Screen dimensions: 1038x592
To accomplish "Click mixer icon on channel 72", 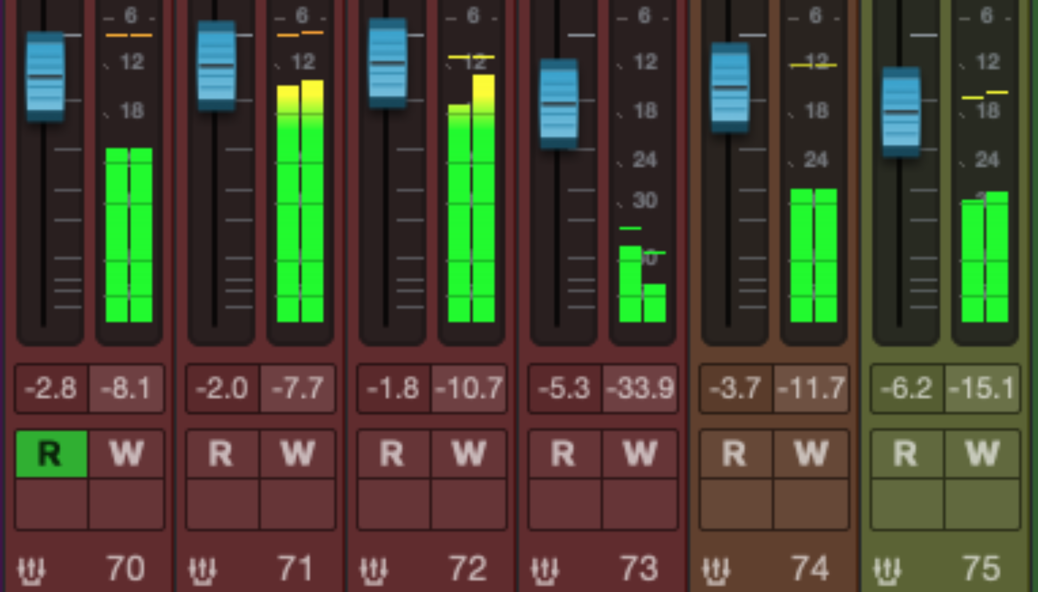I will pos(374,570).
